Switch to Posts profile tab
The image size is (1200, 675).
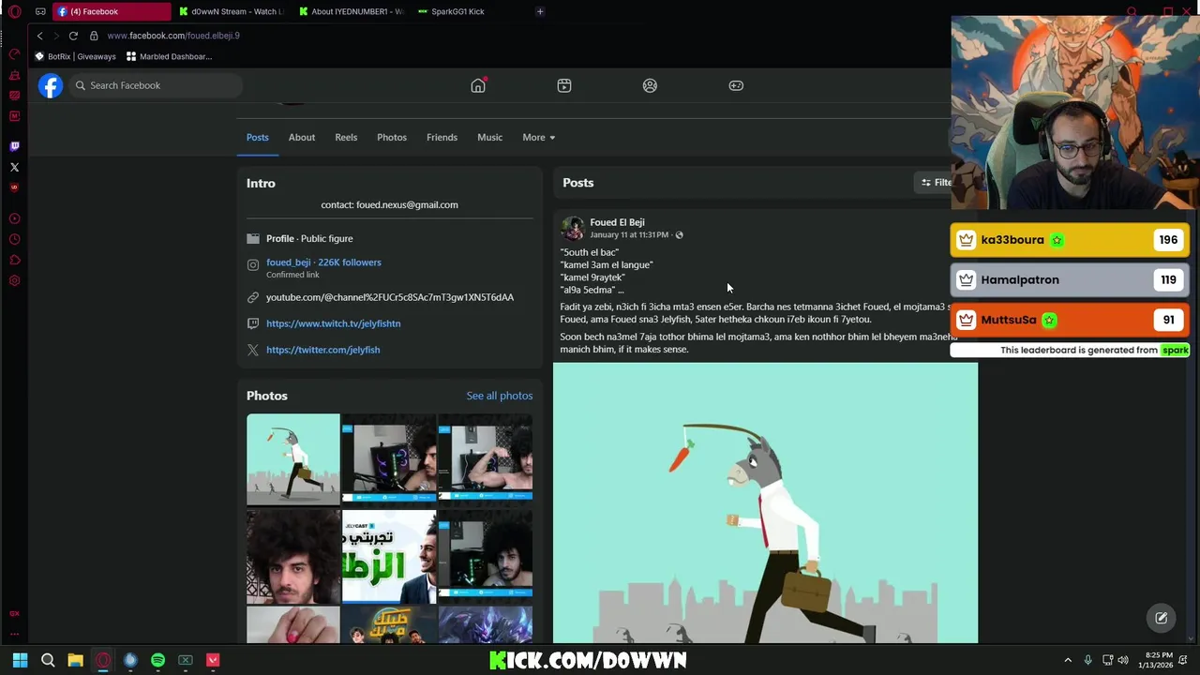tap(258, 138)
